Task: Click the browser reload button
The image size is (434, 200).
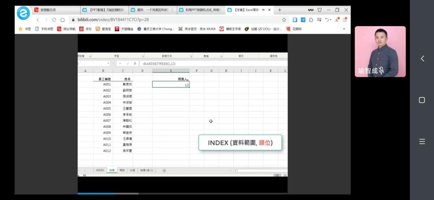Action: coord(54,20)
